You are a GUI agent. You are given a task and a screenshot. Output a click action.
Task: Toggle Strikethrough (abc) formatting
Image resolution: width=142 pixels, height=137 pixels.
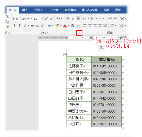point(32,26)
